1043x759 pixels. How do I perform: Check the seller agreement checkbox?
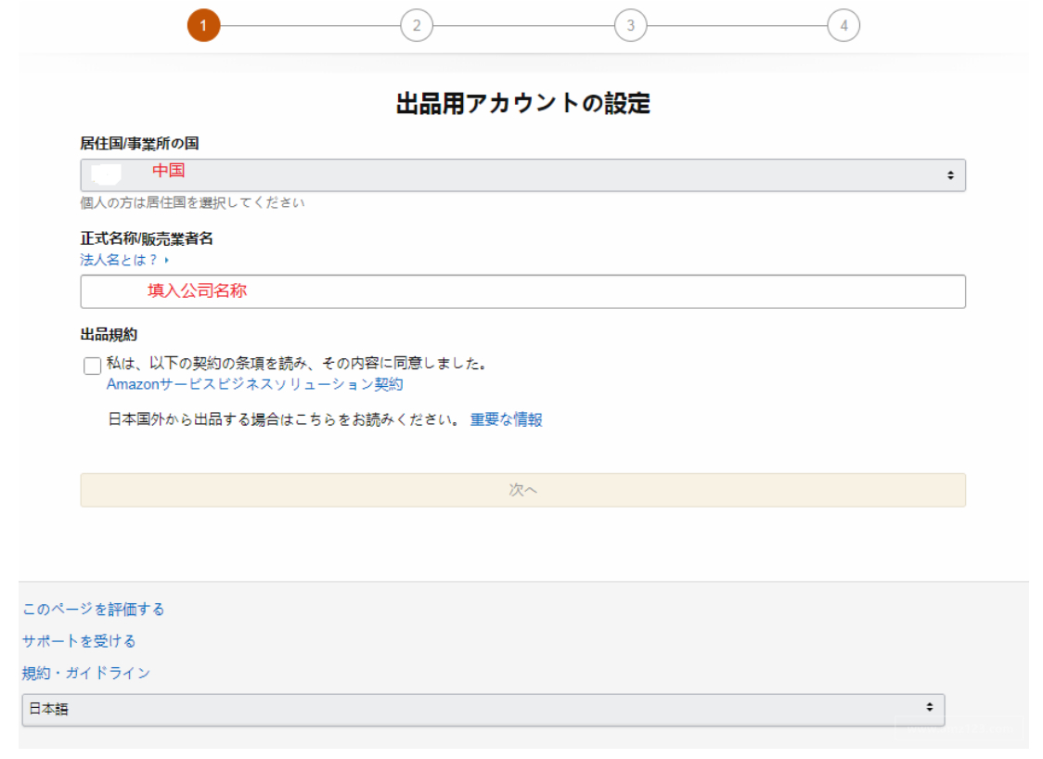(92, 366)
